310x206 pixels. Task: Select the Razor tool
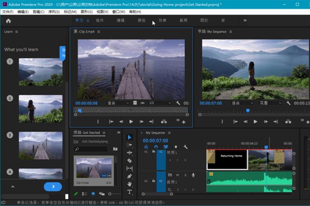click(x=129, y=160)
